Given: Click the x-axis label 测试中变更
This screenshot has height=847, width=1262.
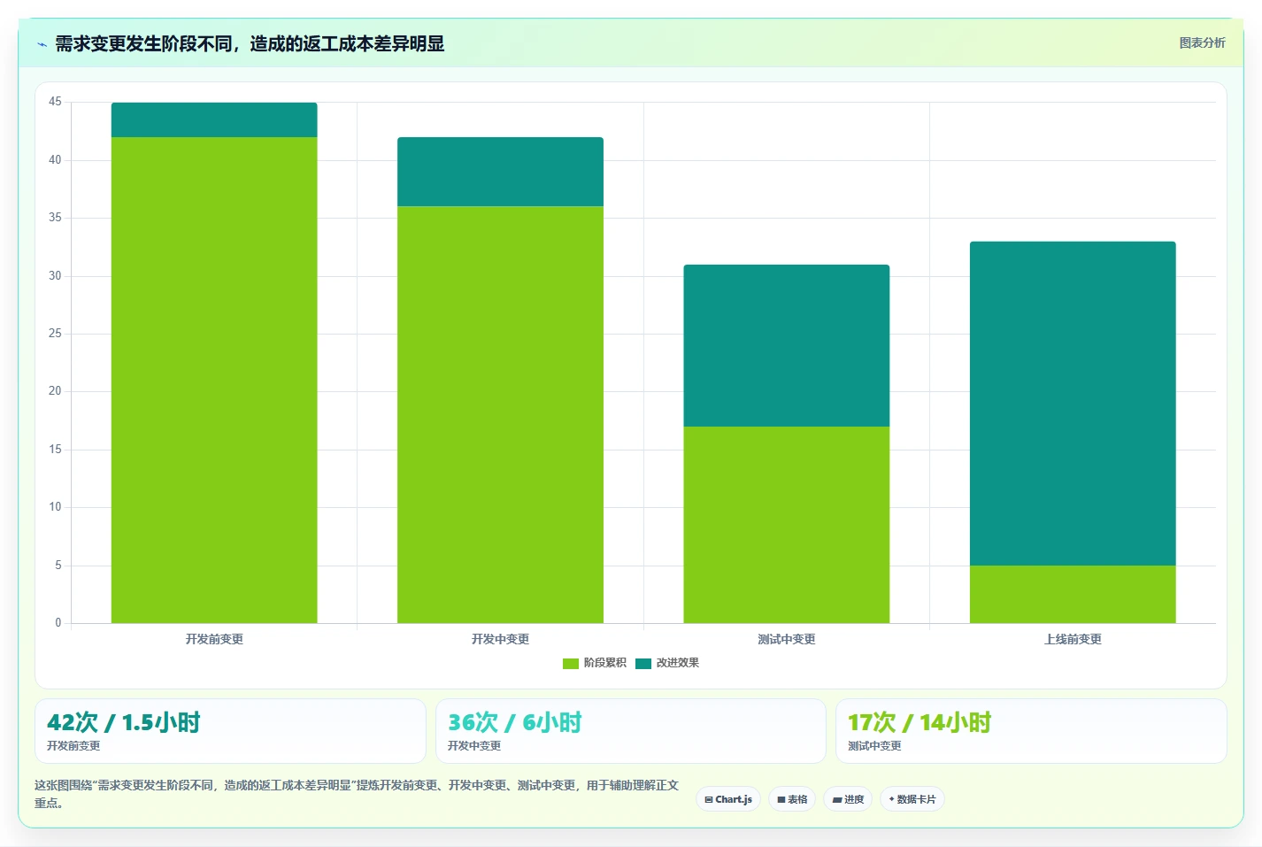Looking at the screenshot, I should (787, 639).
